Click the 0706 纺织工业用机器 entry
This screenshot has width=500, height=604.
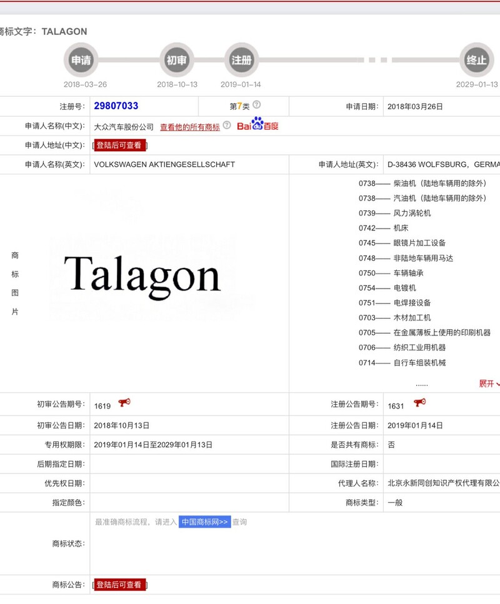click(402, 347)
